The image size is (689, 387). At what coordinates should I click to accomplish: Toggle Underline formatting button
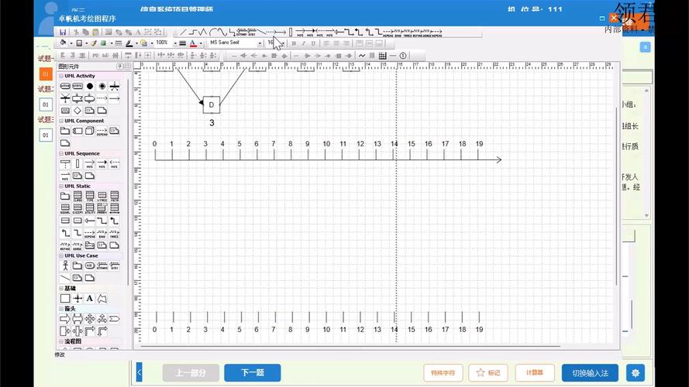tap(313, 43)
